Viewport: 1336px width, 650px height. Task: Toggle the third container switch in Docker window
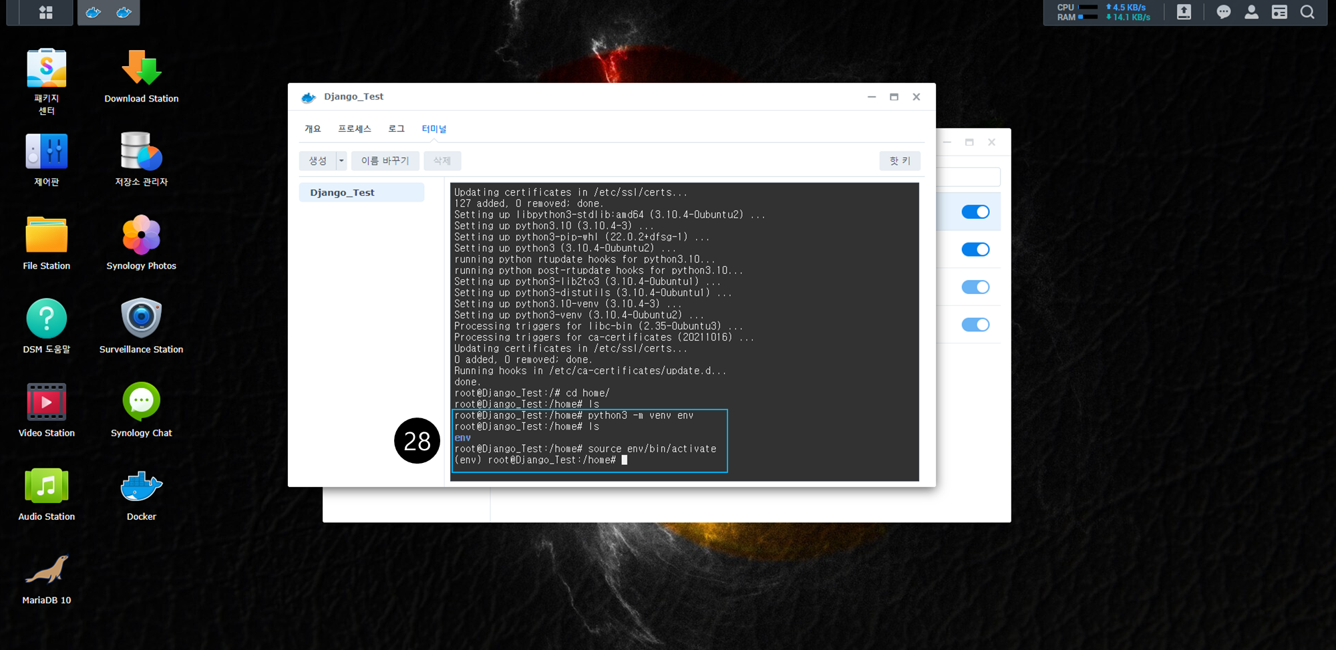coord(975,287)
